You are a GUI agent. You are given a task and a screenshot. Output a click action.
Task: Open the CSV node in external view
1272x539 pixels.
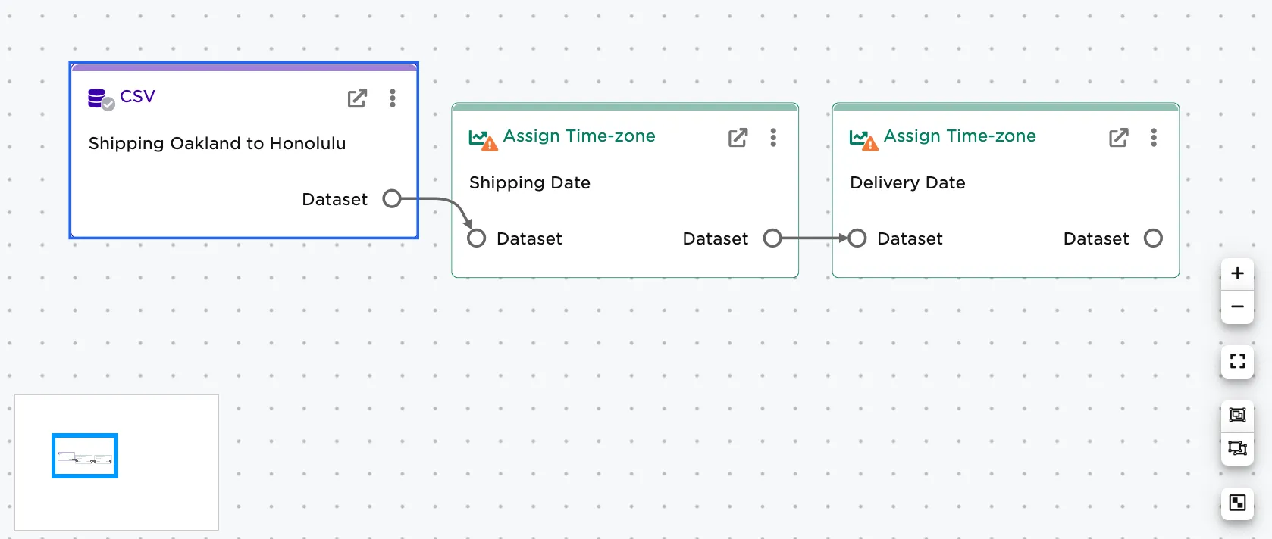pyautogui.click(x=357, y=98)
